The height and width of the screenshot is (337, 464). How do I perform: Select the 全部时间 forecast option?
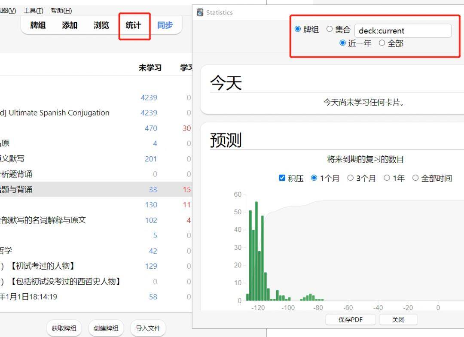coord(415,178)
